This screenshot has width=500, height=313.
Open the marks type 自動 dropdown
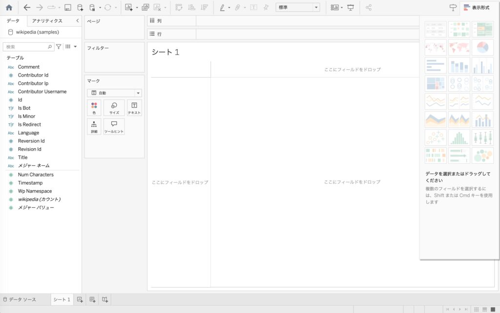point(114,93)
